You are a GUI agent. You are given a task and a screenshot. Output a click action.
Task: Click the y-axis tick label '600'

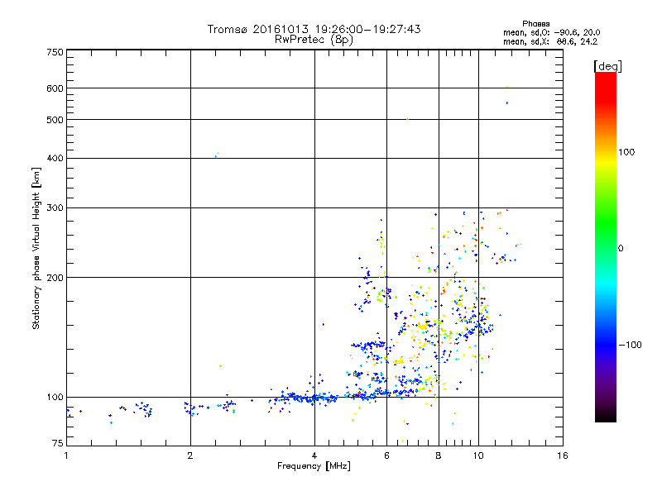click(55, 88)
